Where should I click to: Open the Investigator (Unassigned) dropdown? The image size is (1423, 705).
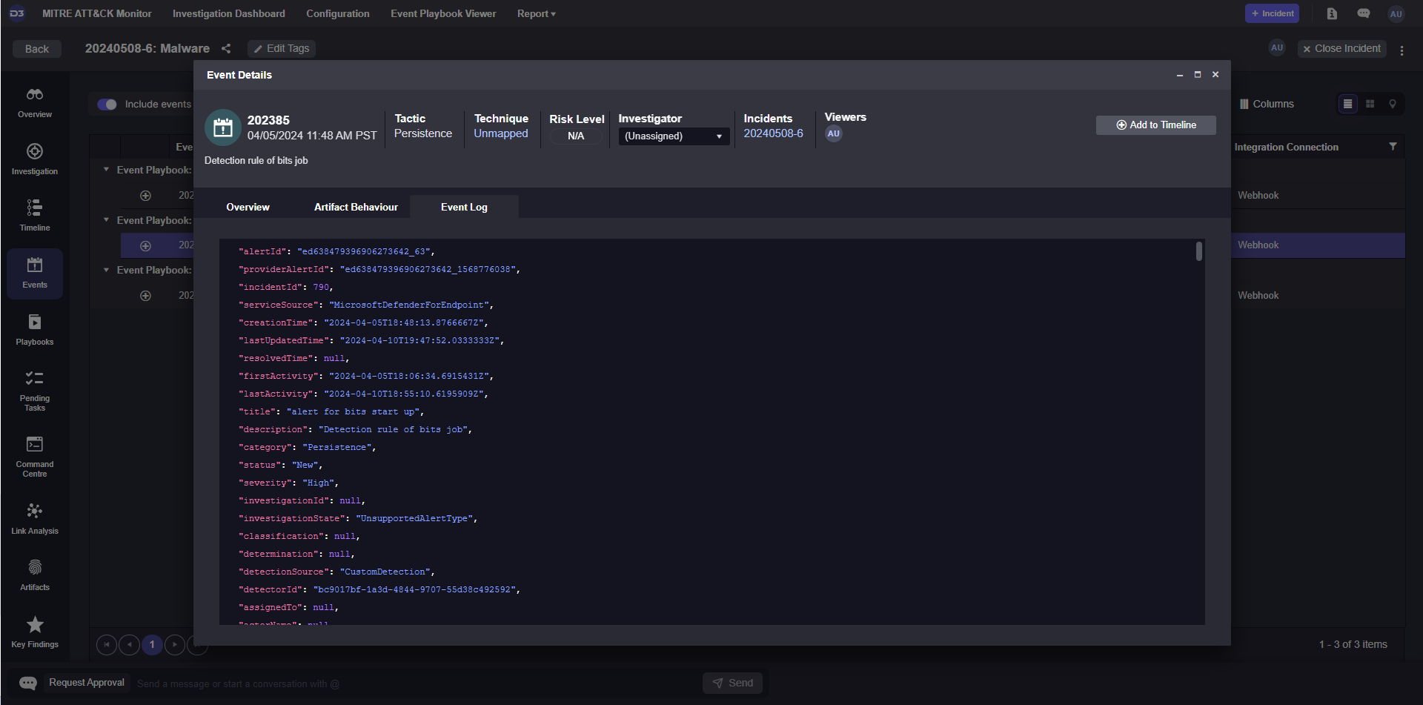pos(674,136)
